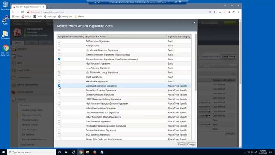Click browser back arrow
This screenshot has width=275, height=155.
[x=13, y=12]
